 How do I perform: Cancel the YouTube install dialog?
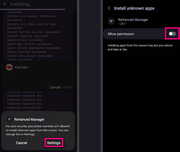pos(55,87)
